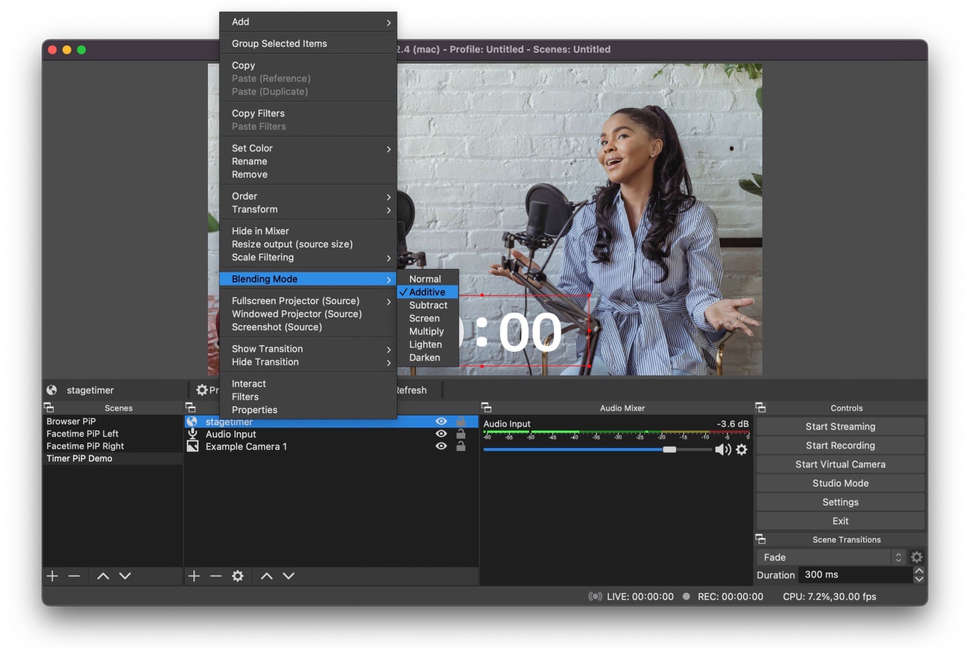Select Multiply blending mode
This screenshot has width=969, height=649.
(426, 332)
